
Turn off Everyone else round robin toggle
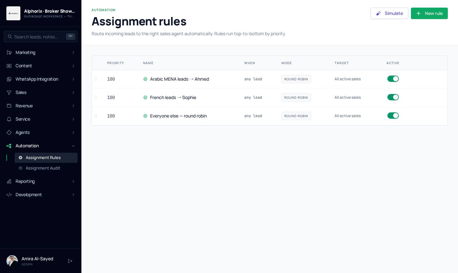(x=393, y=116)
